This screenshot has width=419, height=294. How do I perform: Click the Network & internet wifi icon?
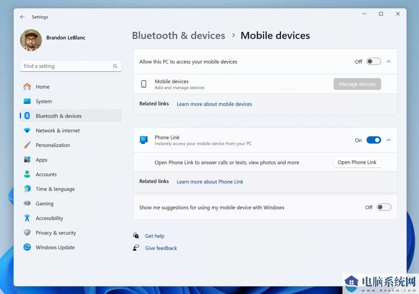pos(27,131)
